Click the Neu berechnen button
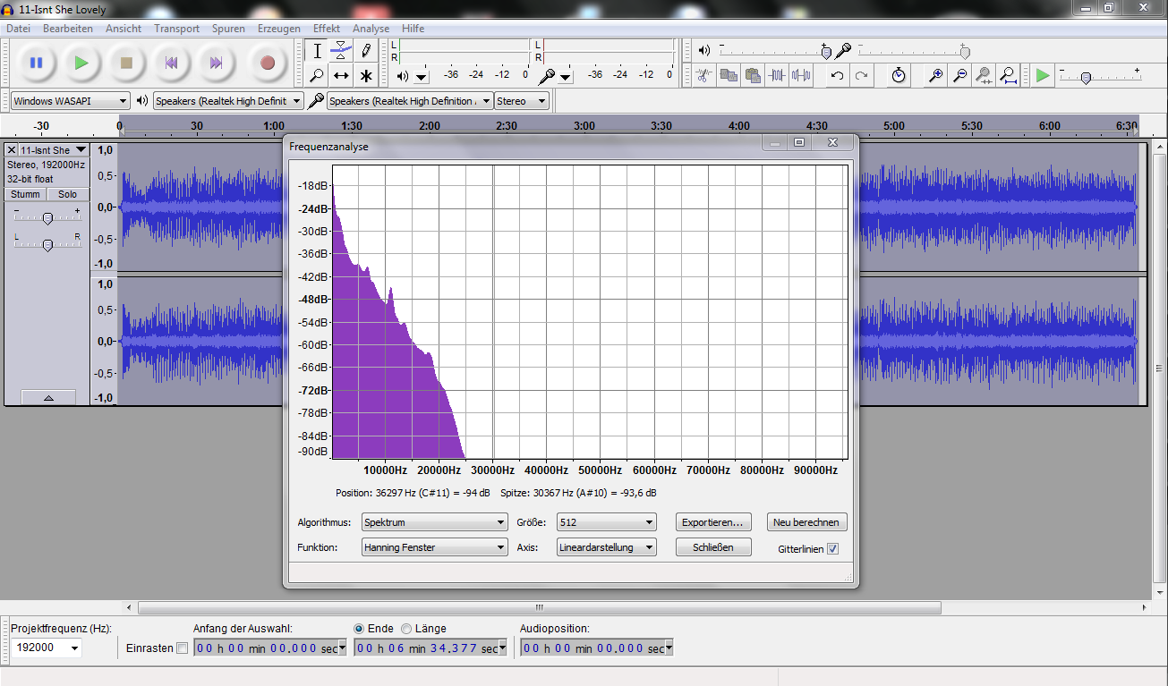 (806, 522)
